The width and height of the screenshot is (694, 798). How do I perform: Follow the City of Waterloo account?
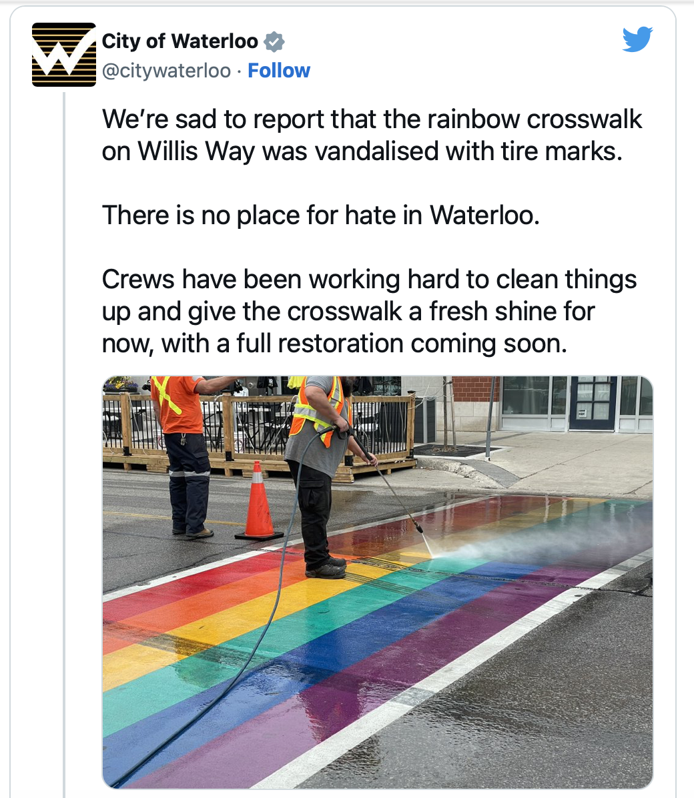click(x=278, y=71)
